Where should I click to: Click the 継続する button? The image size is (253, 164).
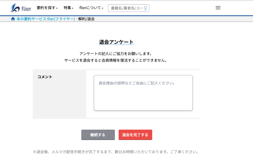[98, 135]
